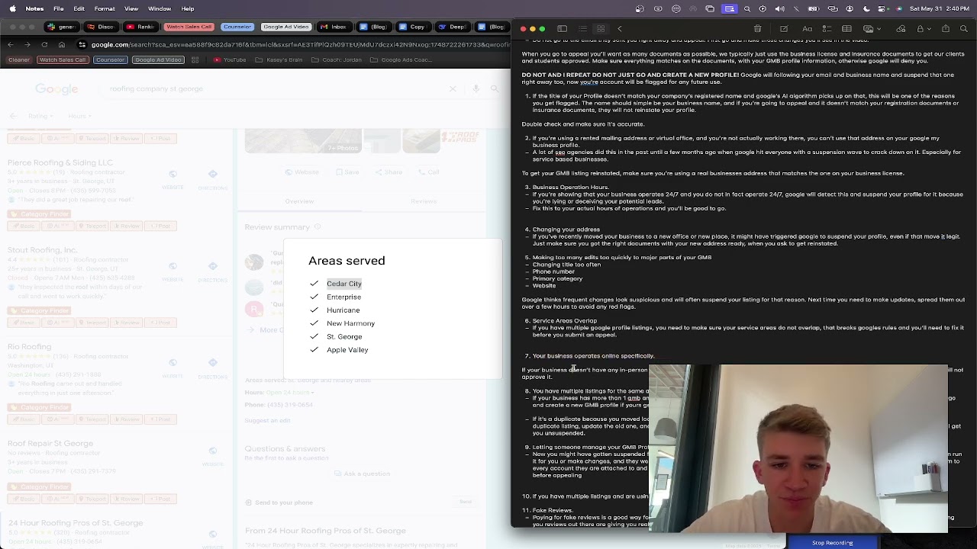Image resolution: width=977 pixels, height=549 pixels.
Task: Open Pierce Roofing & Siding LLC listing
Action: (x=60, y=162)
